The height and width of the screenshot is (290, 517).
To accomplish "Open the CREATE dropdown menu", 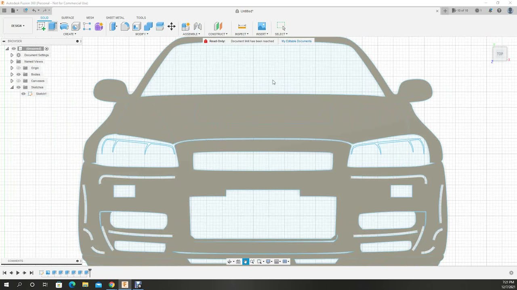I will click(69, 34).
